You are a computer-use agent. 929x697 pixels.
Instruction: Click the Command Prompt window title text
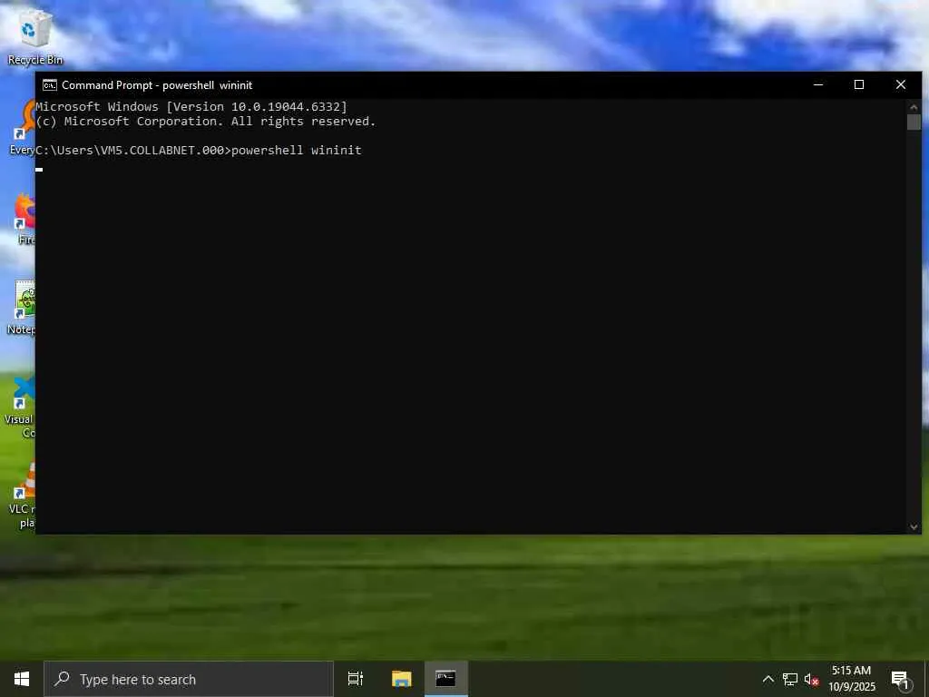pyautogui.click(x=157, y=85)
